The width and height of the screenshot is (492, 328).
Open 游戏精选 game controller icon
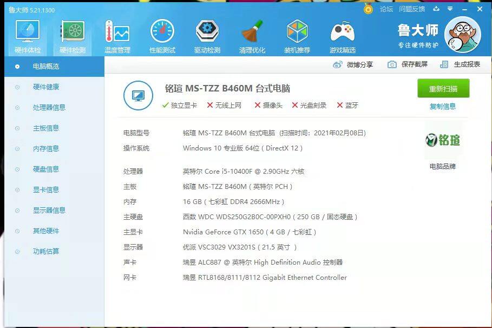(343, 36)
